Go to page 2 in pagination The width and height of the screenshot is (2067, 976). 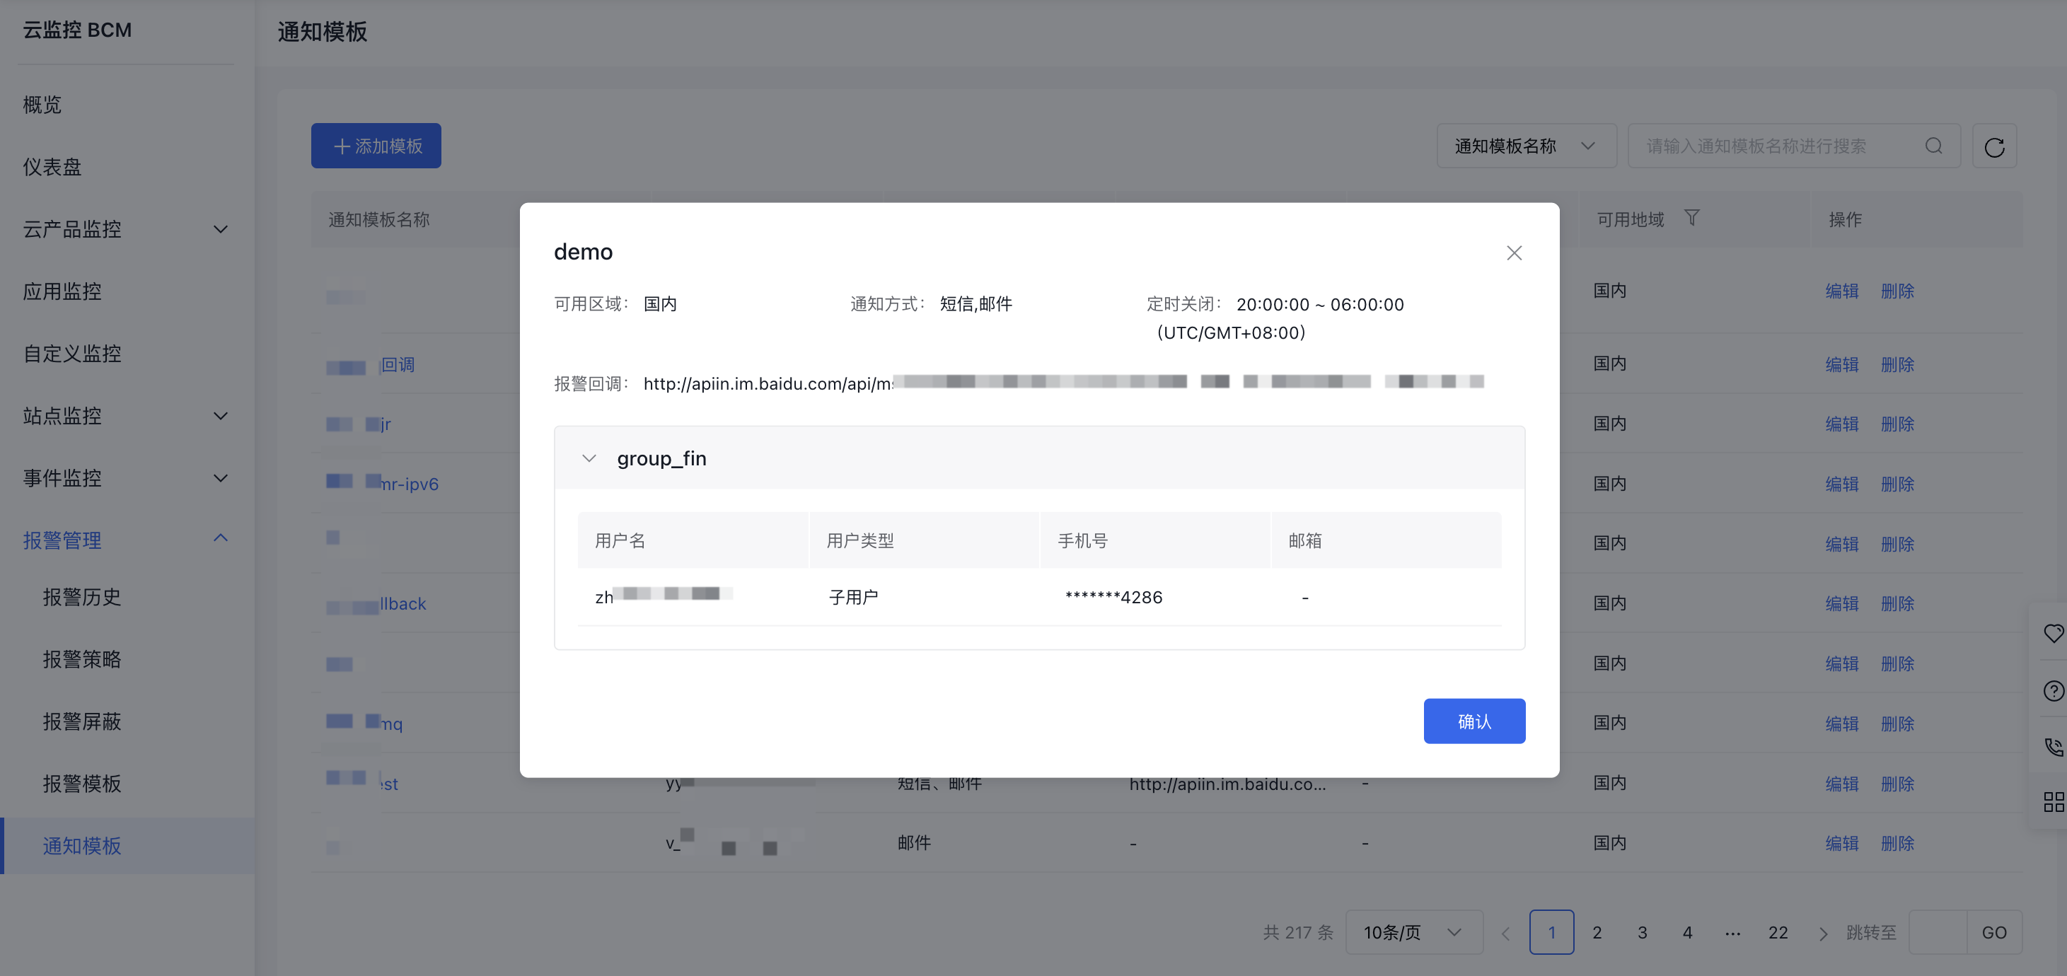point(1597,933)
